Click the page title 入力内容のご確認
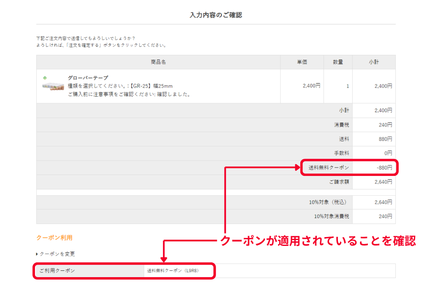 (x=216, y=15)
